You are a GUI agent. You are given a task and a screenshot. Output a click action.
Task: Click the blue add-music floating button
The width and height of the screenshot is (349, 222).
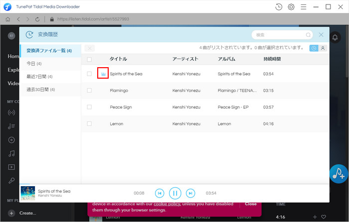[x=339, y=174]
